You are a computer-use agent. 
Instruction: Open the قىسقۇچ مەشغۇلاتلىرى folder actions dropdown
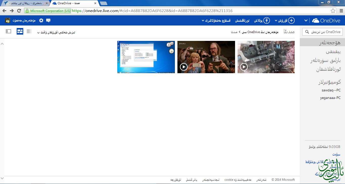click(216, 20)
